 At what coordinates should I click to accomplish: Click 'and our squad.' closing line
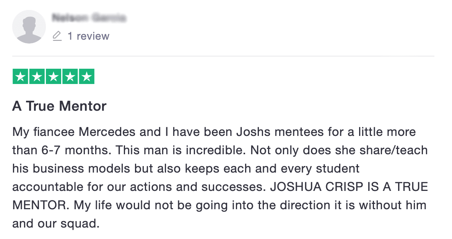point(56,224)
